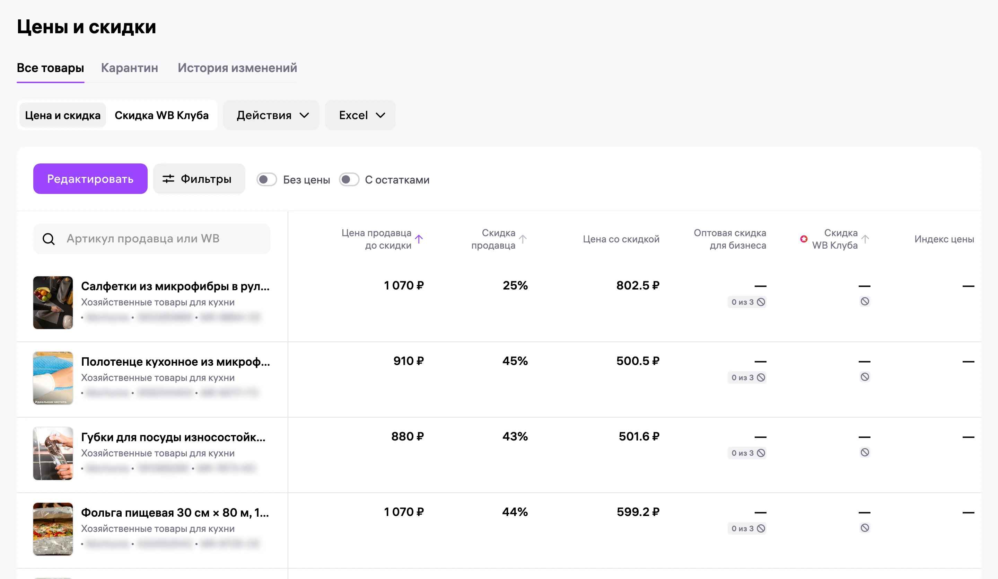Switch to the "Карантин" tab

(x=130, y=68)
